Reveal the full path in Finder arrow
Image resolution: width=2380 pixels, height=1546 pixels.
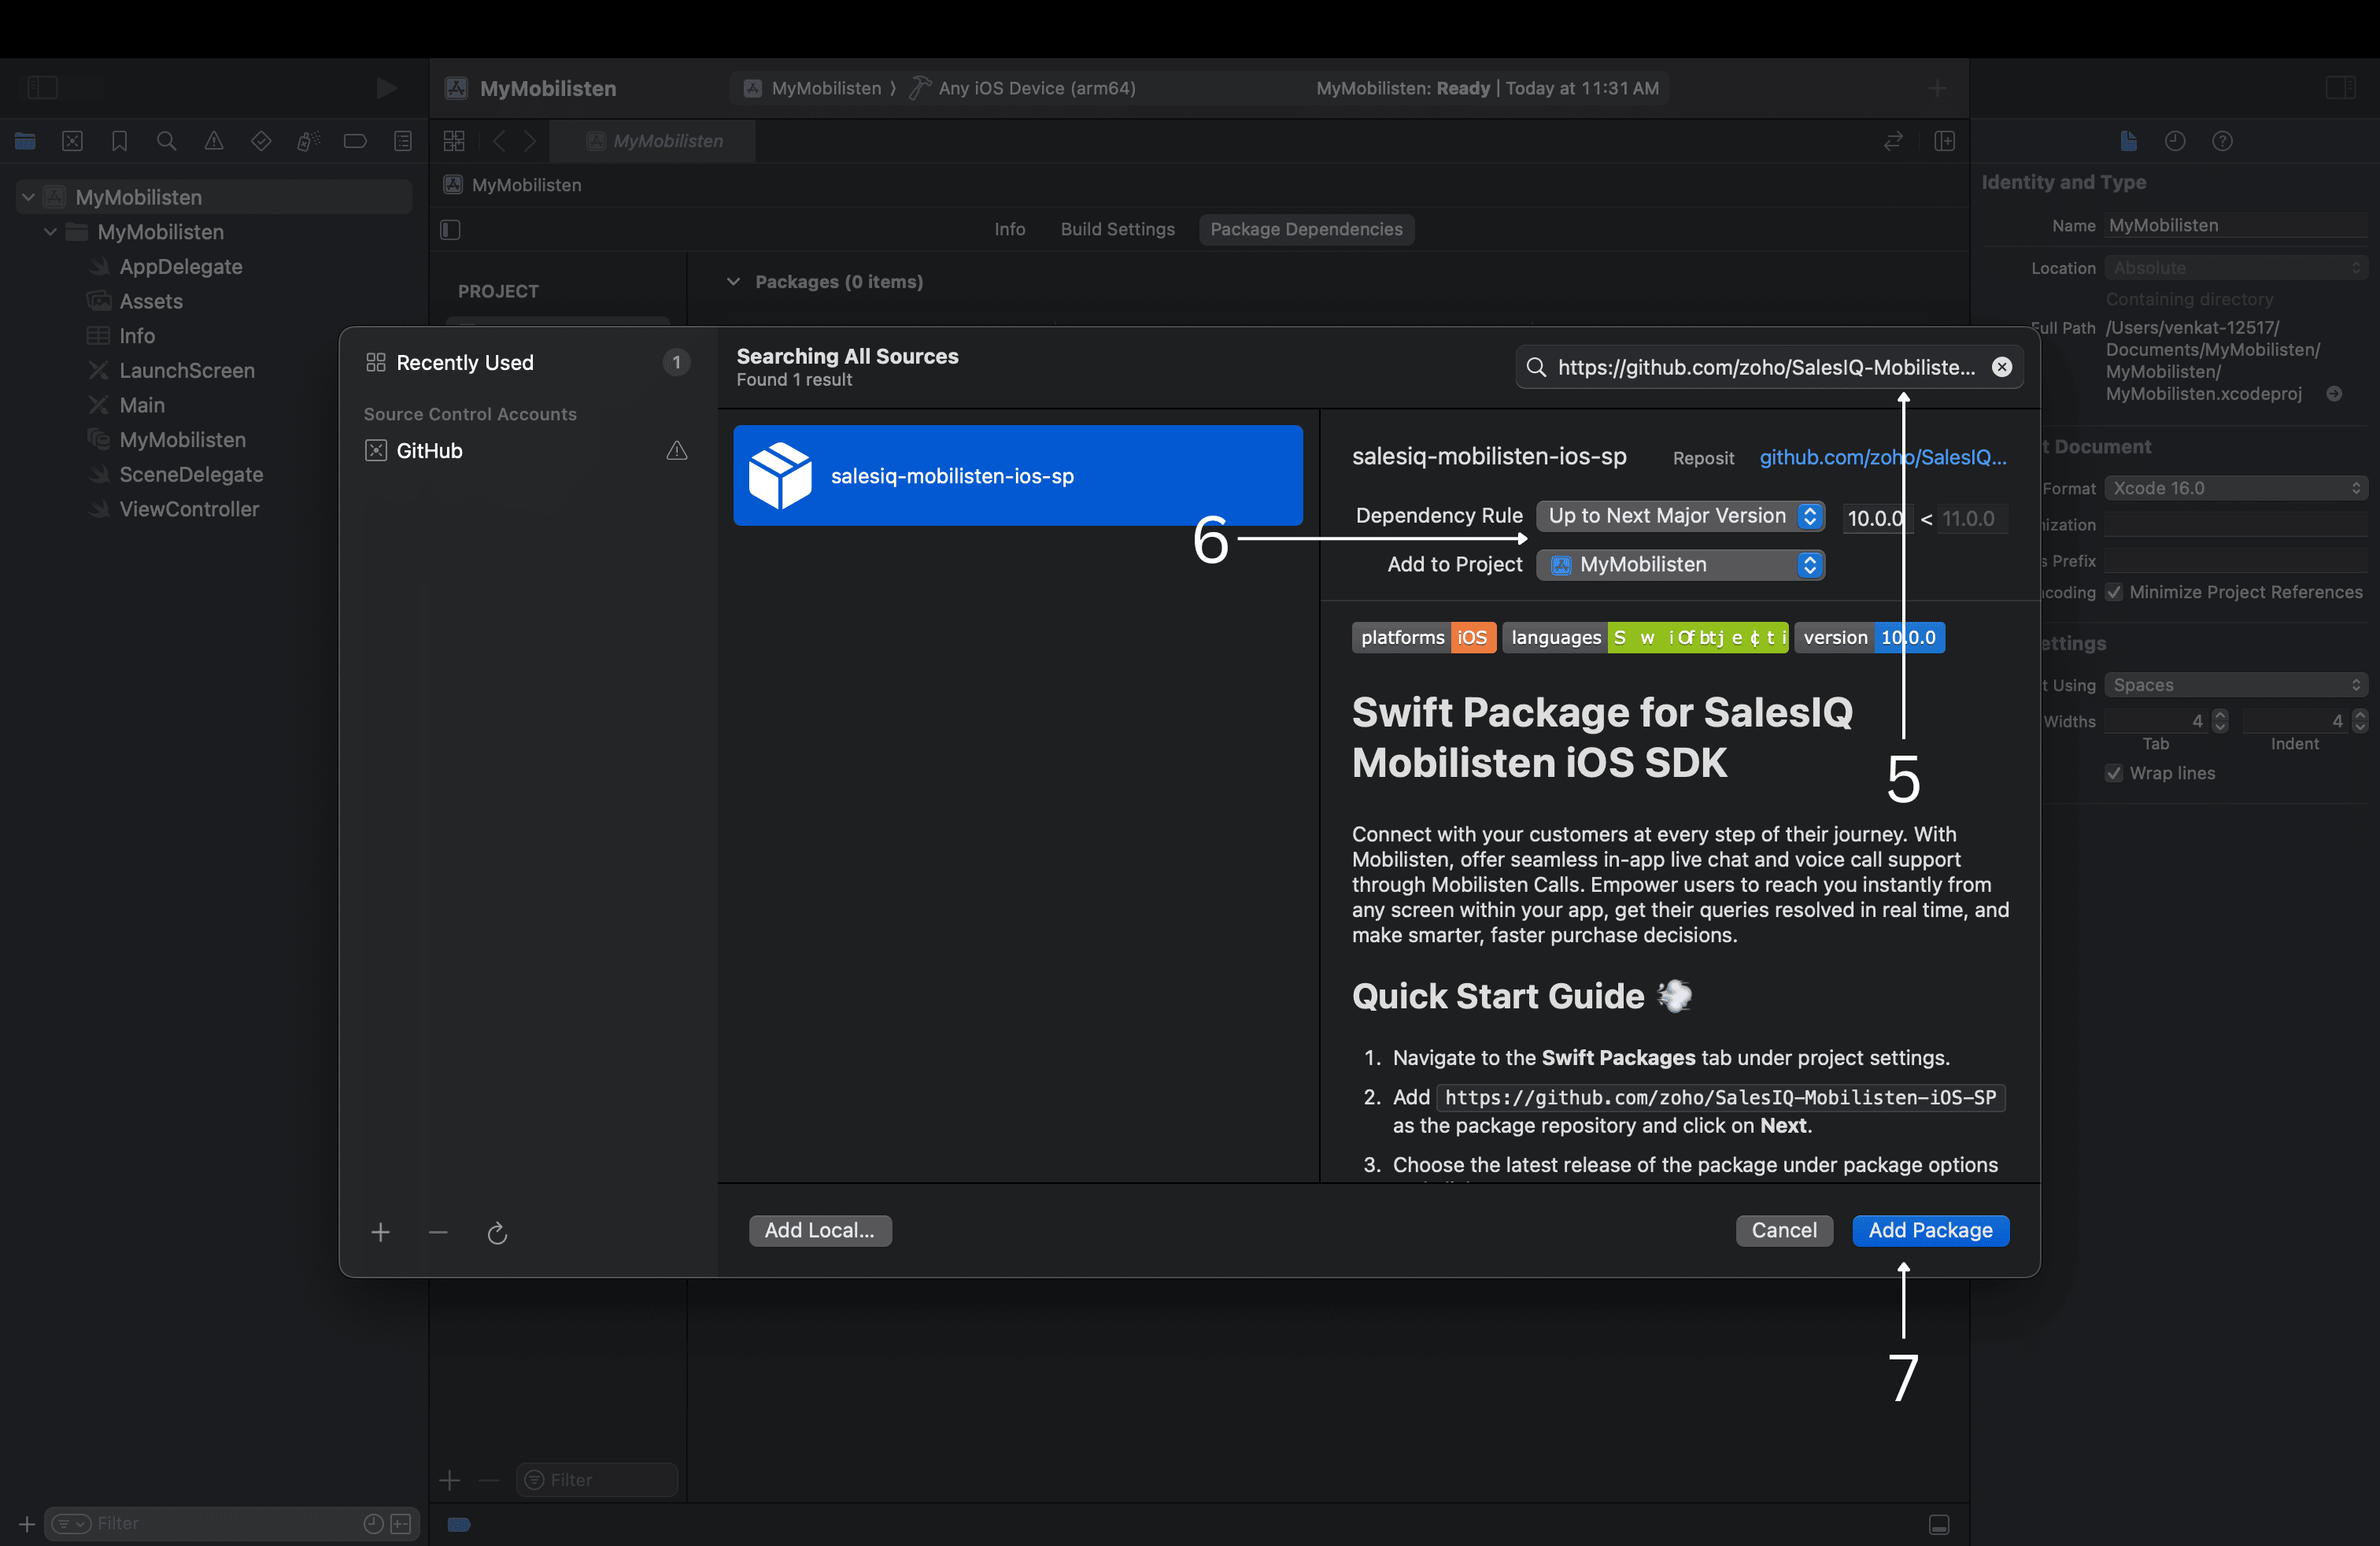2334,394
